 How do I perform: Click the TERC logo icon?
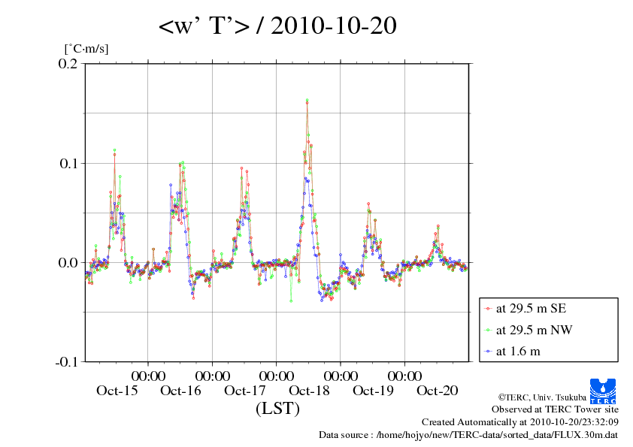[x=603, y=391]
